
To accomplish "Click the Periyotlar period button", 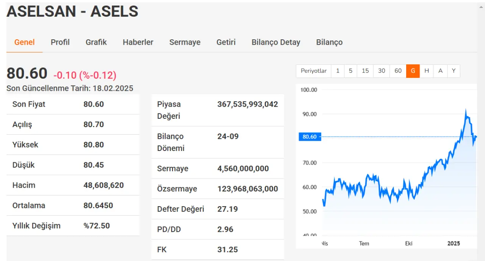I will coord(314,71).
